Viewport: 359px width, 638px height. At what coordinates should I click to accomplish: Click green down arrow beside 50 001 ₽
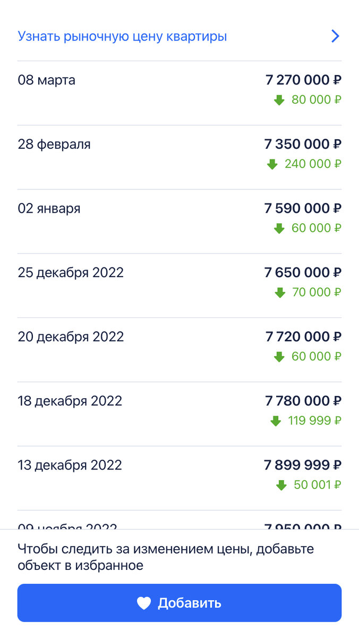coord(281,485)
